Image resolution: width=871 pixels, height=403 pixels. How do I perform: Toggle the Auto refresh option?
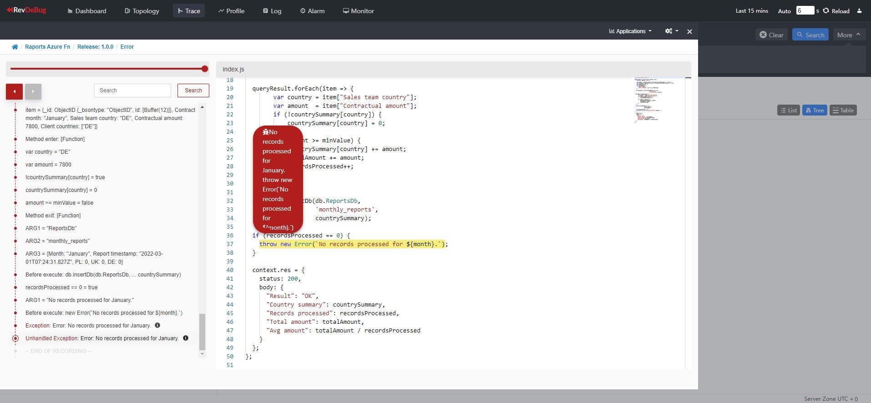(x=784, y=11)
